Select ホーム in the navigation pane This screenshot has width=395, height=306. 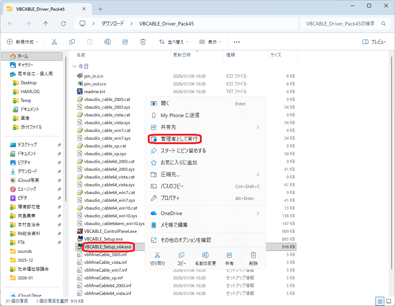pos(32,56)
